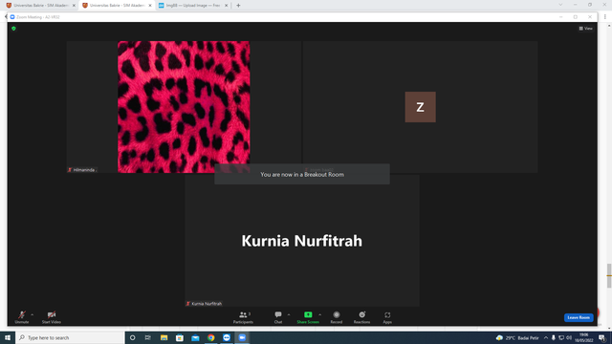Screen dimensions: 612x344
Task: Open the Windows Start menu
Action: click(x=8, y=337)
